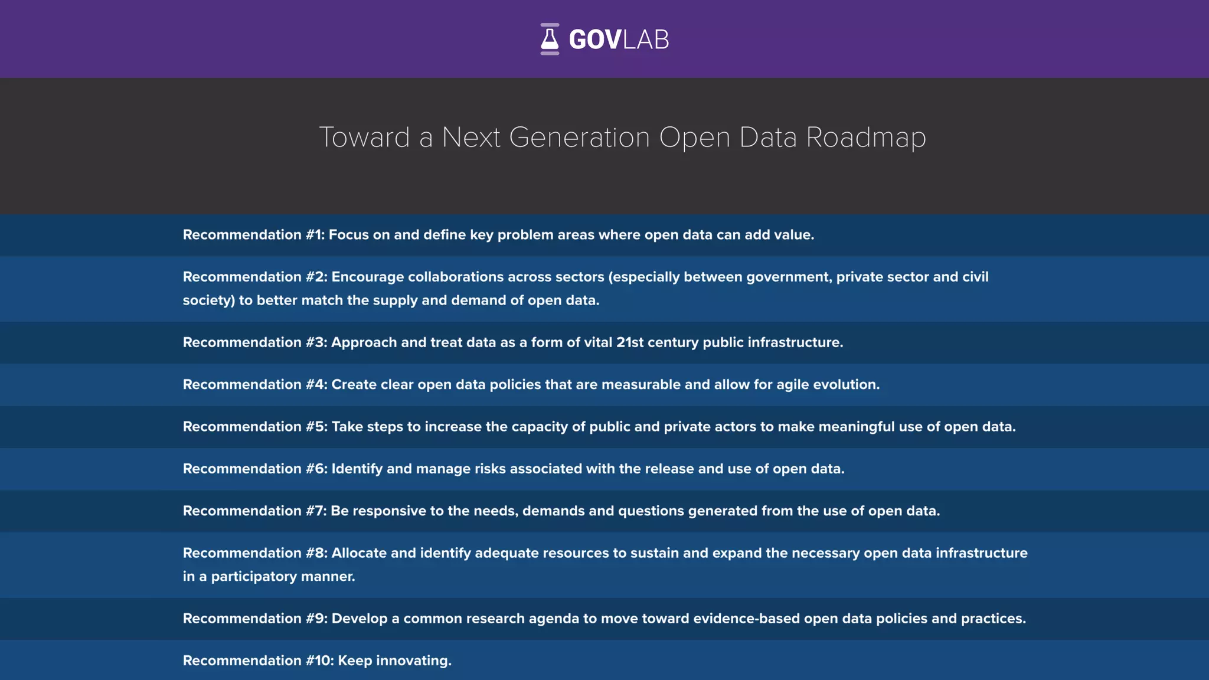
Task: Open Recommendation #5 on increasing capacity
Action: pos(599,427)
